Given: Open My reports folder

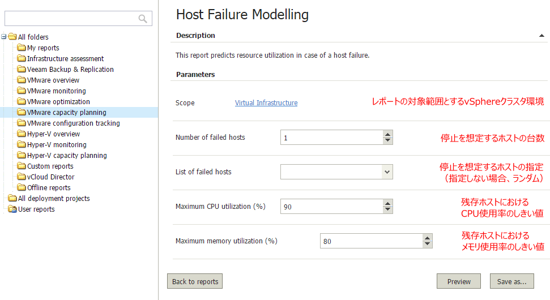Looking at the screenshot, I should click(x=43, y=48).
